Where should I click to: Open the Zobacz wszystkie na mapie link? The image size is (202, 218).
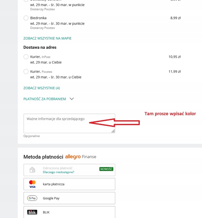pyautogui.click(x=47, y=38)
